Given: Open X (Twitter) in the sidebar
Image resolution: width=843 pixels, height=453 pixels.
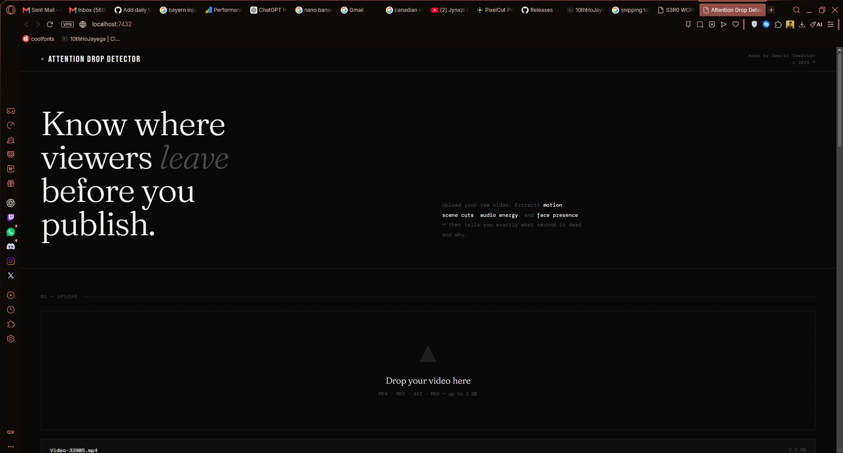Looking at the screenshot, I should pyautogui.click(x=11, y=275).
